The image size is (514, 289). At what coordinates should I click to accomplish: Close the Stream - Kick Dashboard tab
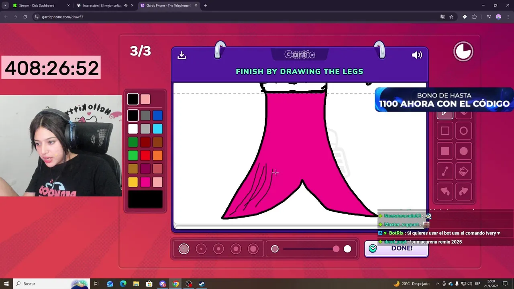click(x=68, y=6)
